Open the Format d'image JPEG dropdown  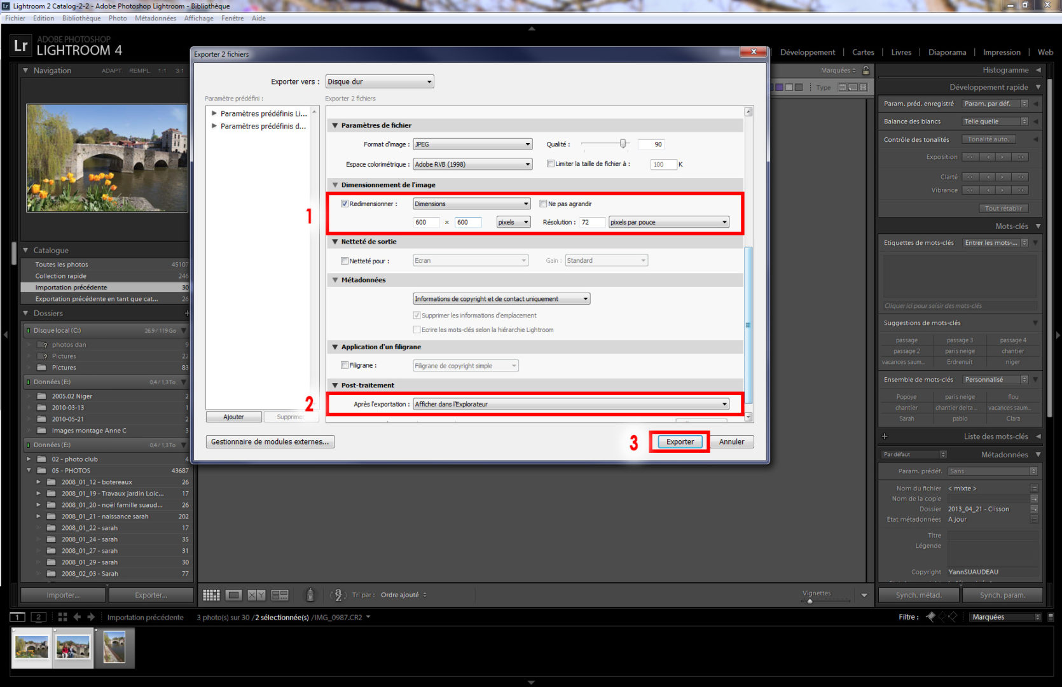(x=472, y=144)
